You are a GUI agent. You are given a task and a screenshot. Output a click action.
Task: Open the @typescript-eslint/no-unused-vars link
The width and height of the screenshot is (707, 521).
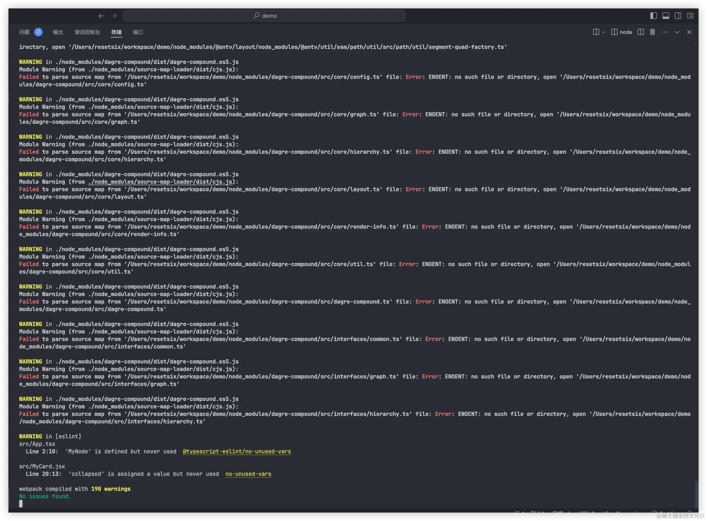pos(237,451)
